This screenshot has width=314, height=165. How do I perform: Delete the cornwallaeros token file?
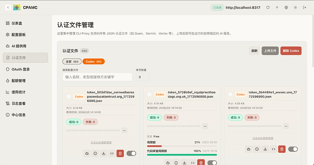[120, 154]
